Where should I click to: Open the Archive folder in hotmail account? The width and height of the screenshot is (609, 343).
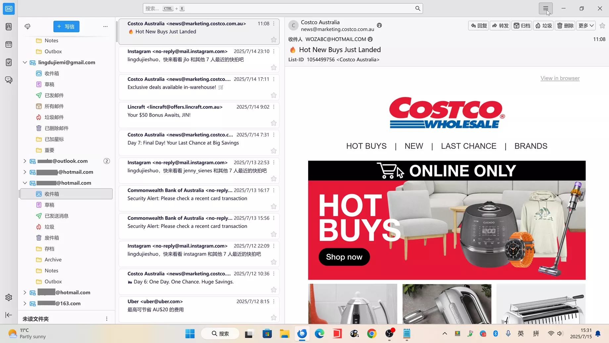tap(53, 259)
